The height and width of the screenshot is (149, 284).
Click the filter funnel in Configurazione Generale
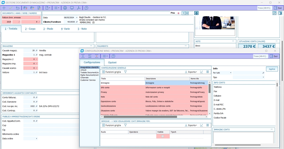tap(125, 72)
